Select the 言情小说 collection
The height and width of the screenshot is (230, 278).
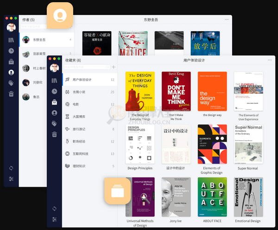pos(90,92)
